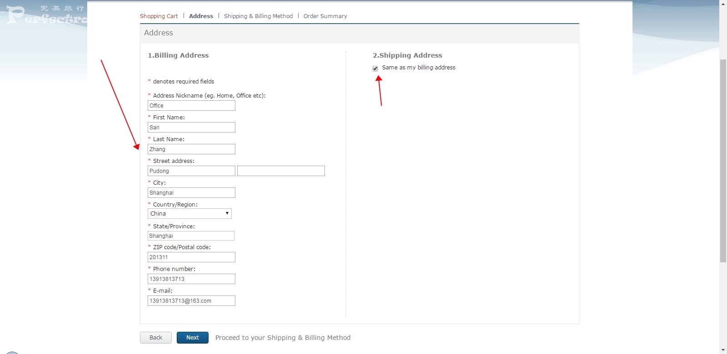Click the 'City:' label
This screenshot has height=354, width=727.
[x=159, y=183]
